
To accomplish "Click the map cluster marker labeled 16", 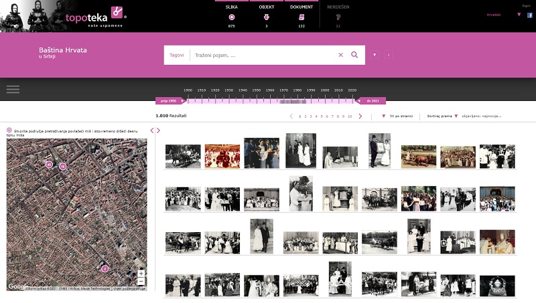I will pyautogui.click(x=63, y=166).
